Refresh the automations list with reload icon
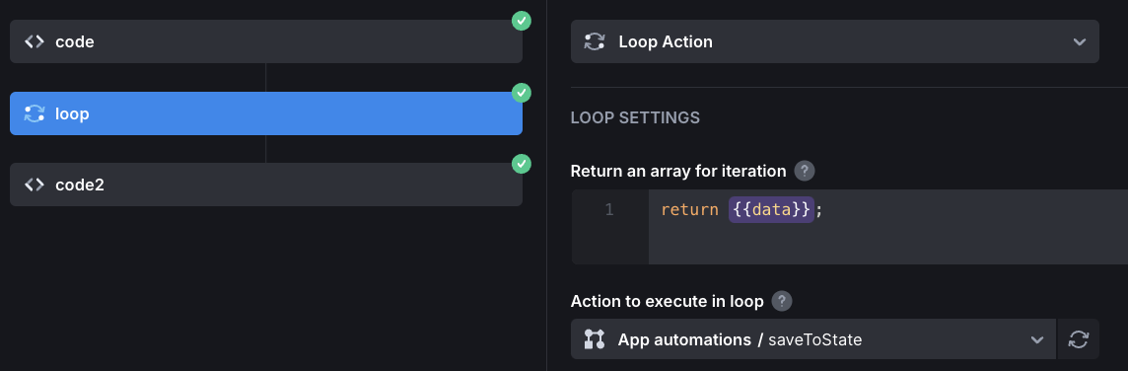 (1079, 339)
